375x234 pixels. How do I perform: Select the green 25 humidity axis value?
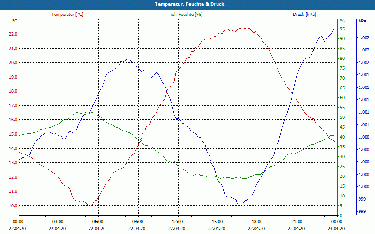click(342, 167)
